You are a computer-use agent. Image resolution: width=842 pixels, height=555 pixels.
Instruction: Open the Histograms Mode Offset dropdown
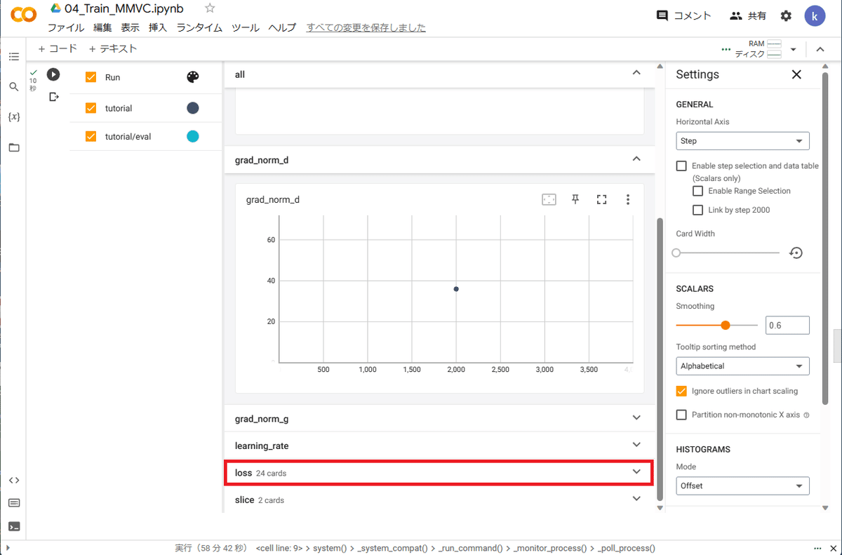pos(742,486)
